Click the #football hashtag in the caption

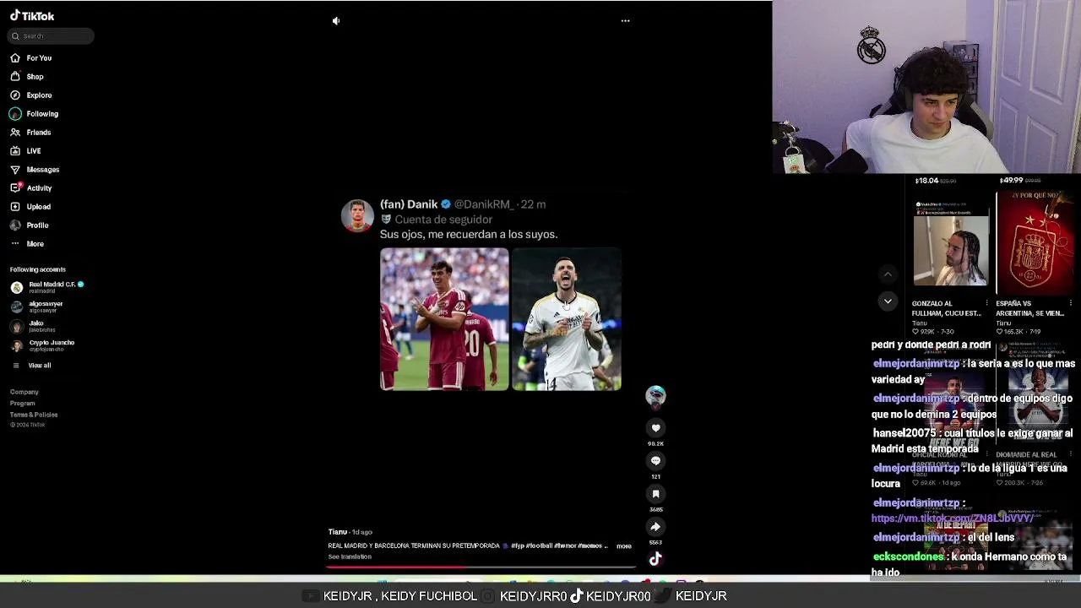tap(539, 546)
